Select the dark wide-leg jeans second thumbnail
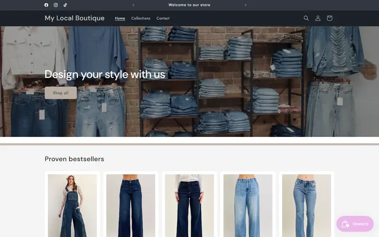379x237 pixels. [x=131, y=205]
